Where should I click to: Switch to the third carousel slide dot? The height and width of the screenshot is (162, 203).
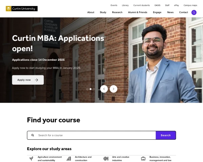click(94, 89)
